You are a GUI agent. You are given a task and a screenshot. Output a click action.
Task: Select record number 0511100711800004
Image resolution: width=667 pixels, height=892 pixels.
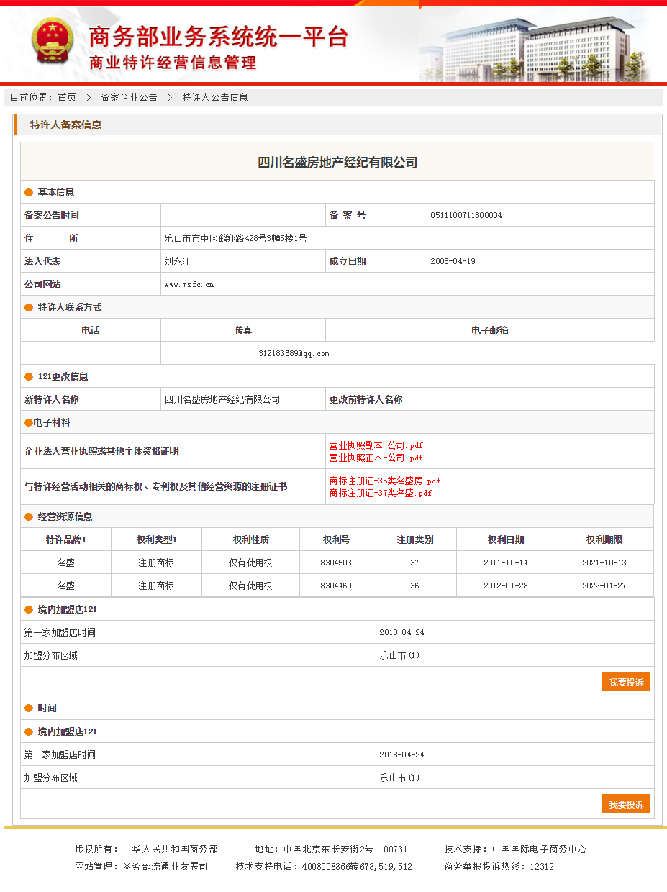click(x=466, y=215)
